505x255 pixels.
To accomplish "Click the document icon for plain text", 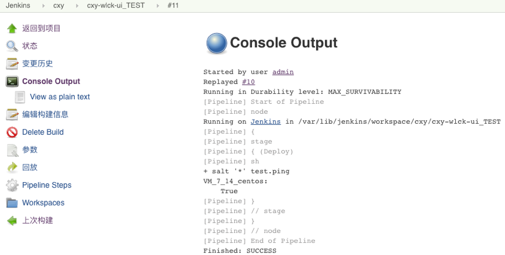I will tap(20, 97).
